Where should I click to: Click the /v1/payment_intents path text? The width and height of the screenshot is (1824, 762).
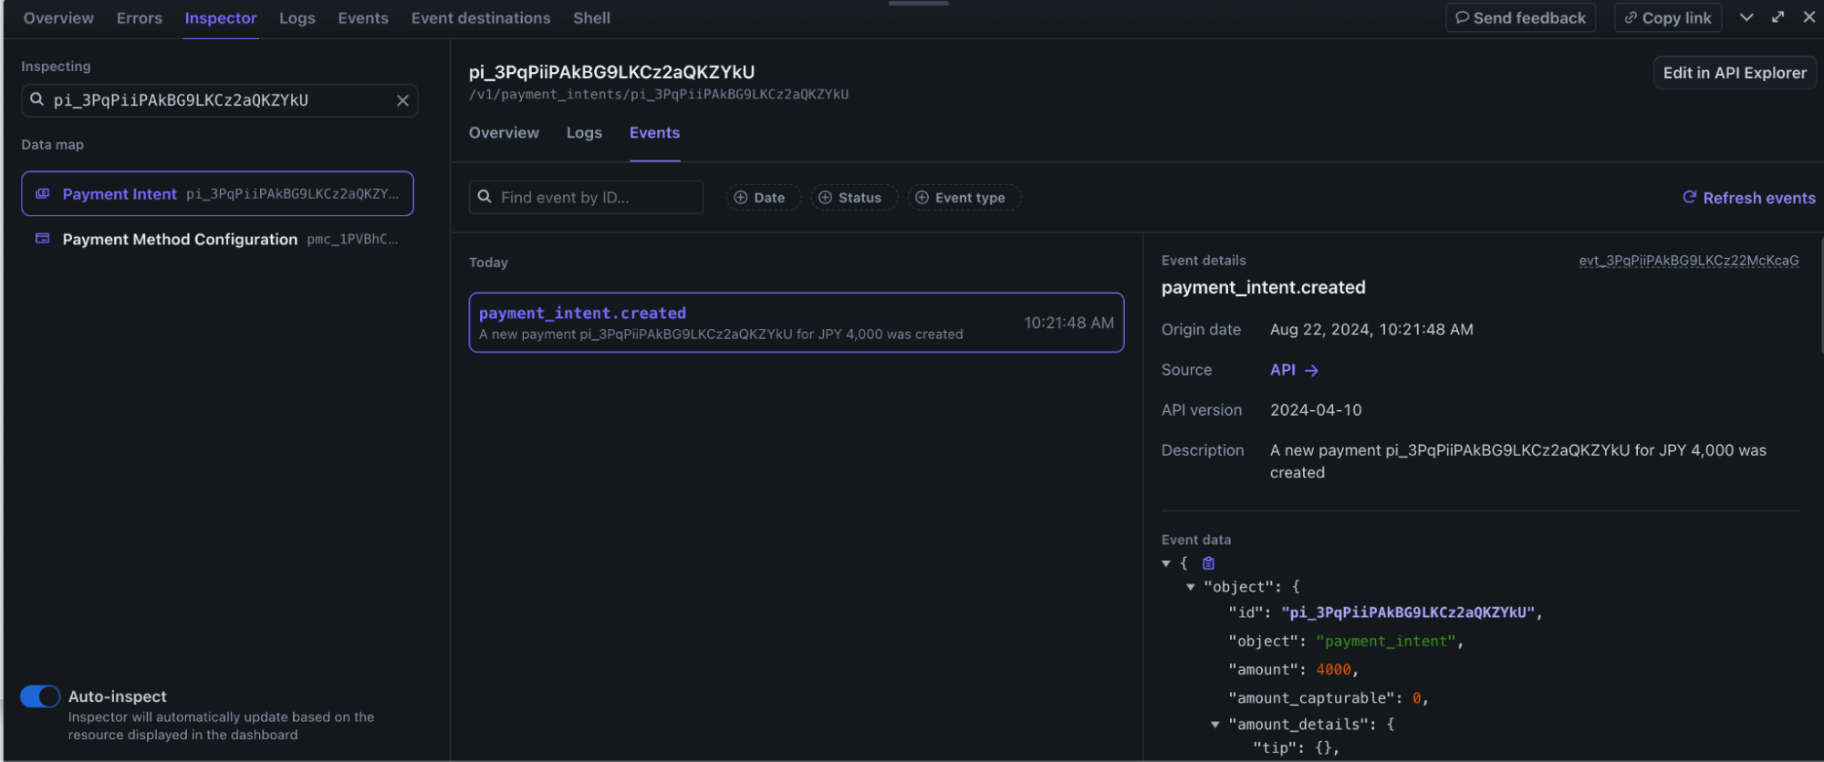coord(659,95)
